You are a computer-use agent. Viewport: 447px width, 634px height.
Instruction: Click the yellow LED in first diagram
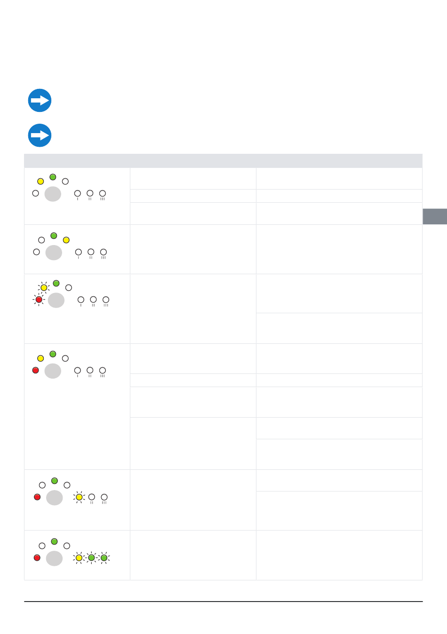[x=40, y=181]
